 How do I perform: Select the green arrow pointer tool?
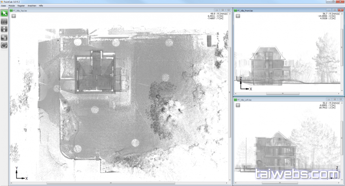[x=4, y=13]
